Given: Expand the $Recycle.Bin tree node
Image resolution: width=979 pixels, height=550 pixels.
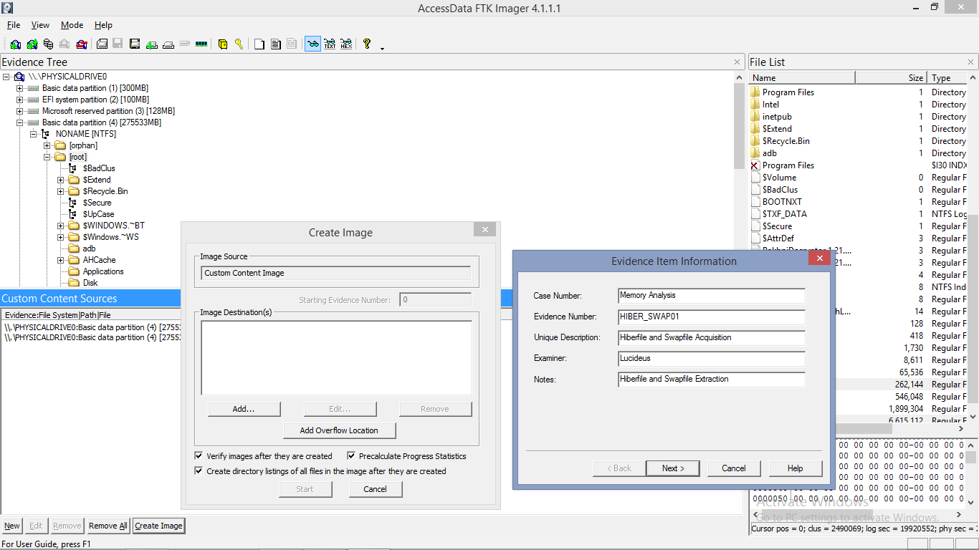Looking at the screenshot, I should pos(61,191).
